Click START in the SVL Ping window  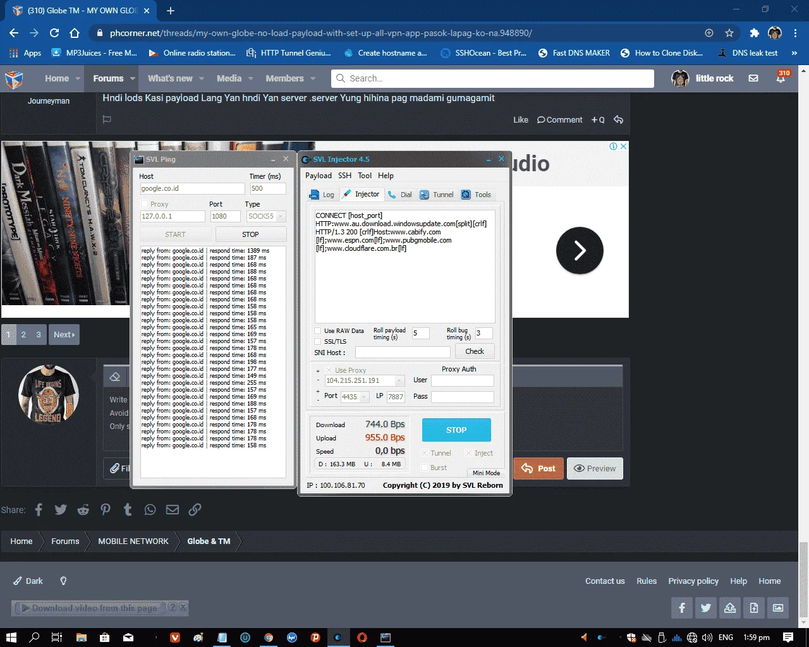click(175, 234)
